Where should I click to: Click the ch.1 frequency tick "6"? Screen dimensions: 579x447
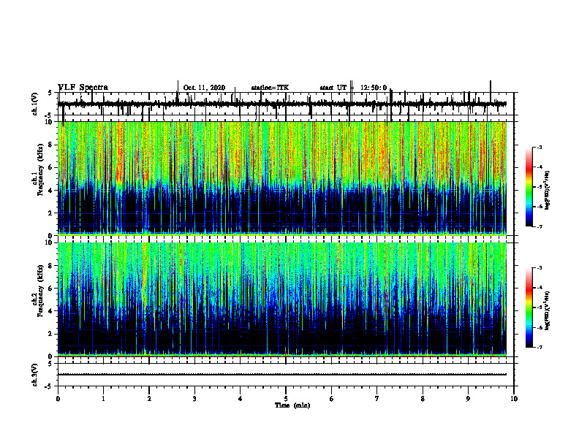pos(51,168)
